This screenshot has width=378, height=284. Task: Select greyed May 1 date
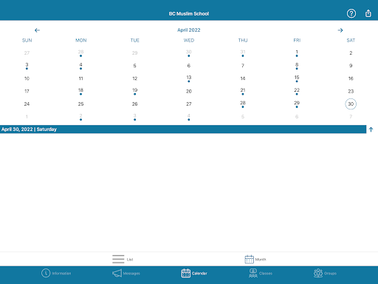pyautogui.click(x=27, y=117)
